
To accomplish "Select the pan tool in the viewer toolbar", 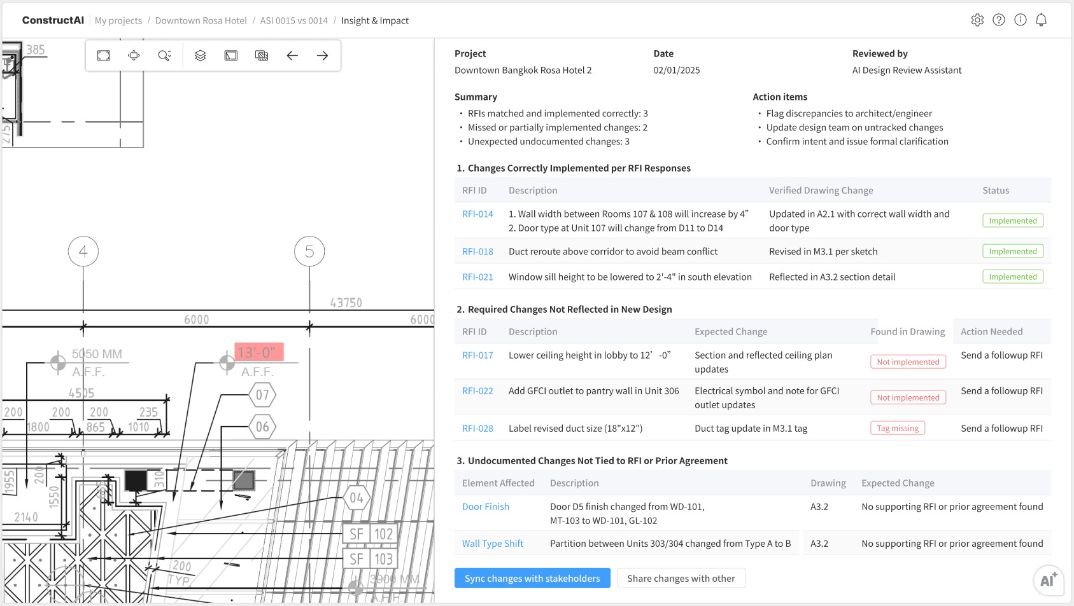I will tap(134, 55).
